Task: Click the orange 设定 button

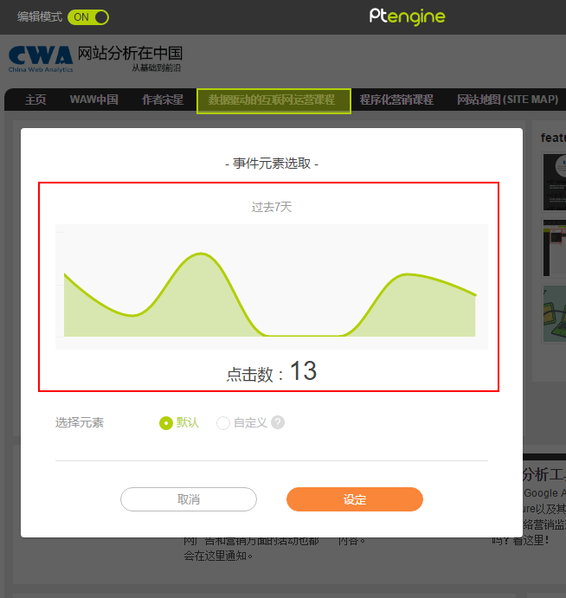Action: (x=355, y=499)
